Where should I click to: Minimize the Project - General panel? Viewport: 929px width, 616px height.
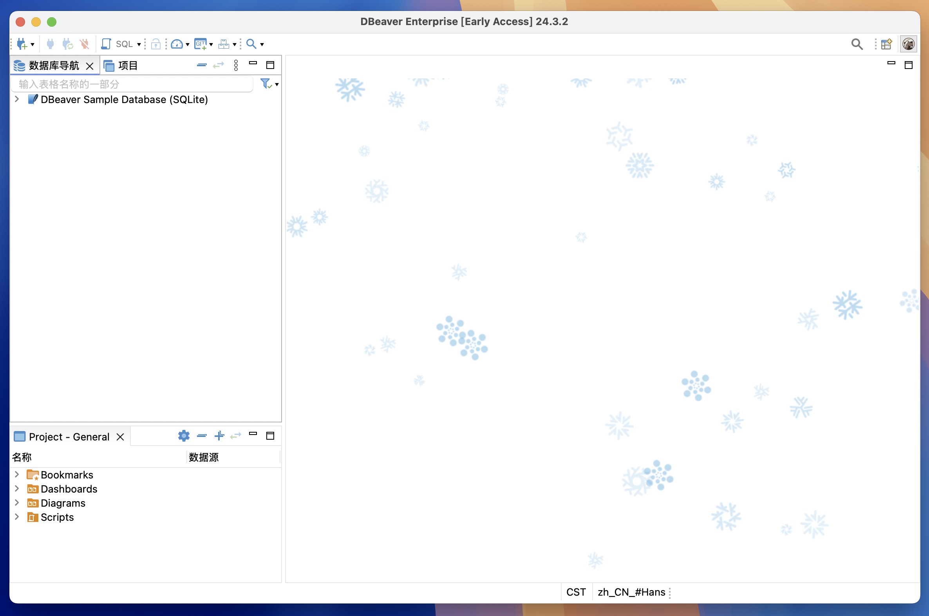[x=253, y=434]
